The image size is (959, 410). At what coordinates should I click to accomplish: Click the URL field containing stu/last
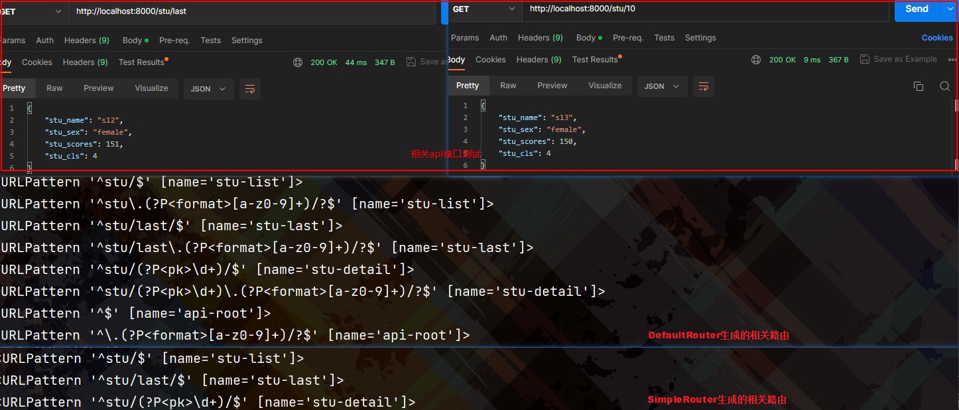point(252,12)
